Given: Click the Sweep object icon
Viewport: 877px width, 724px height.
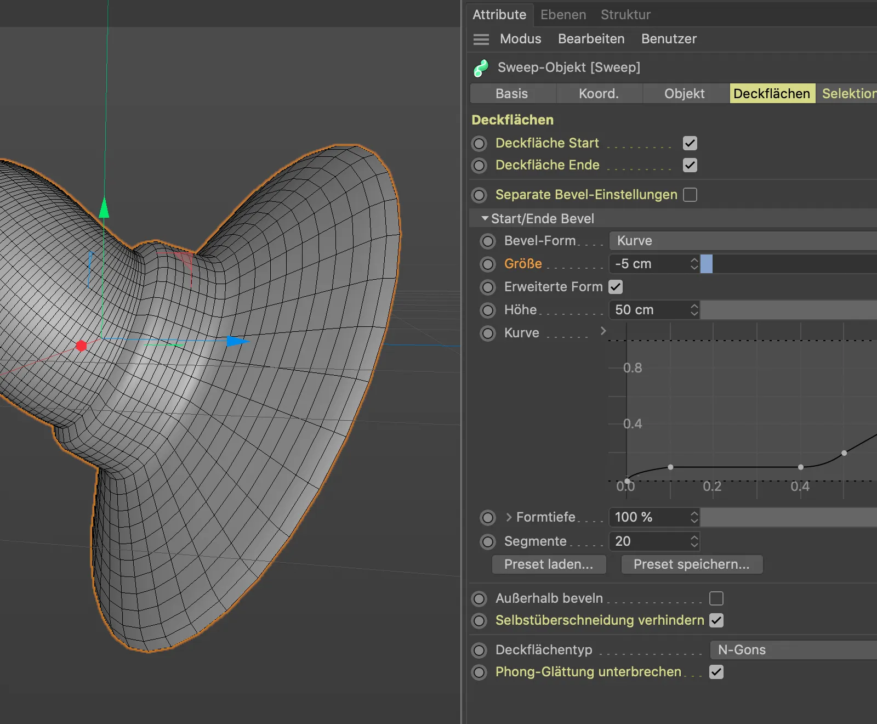Looking at the screenshot, I should point(481,68).
